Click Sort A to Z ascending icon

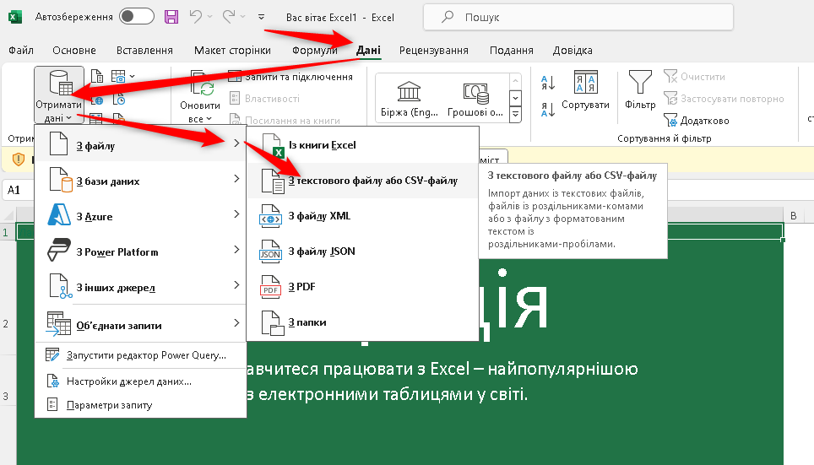pos(548,83)
